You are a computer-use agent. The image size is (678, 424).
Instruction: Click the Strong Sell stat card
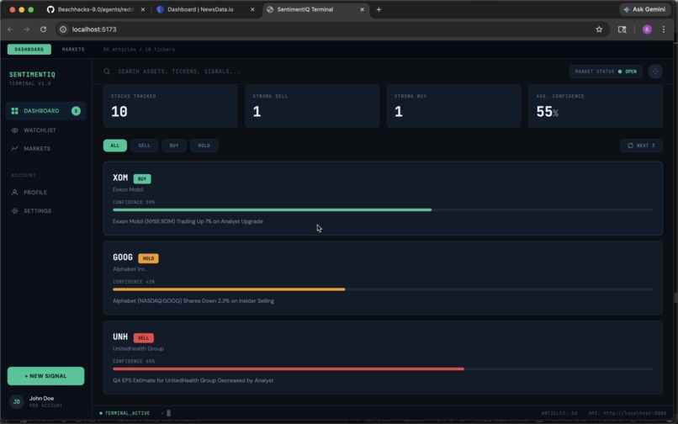(x=312, y=107)
